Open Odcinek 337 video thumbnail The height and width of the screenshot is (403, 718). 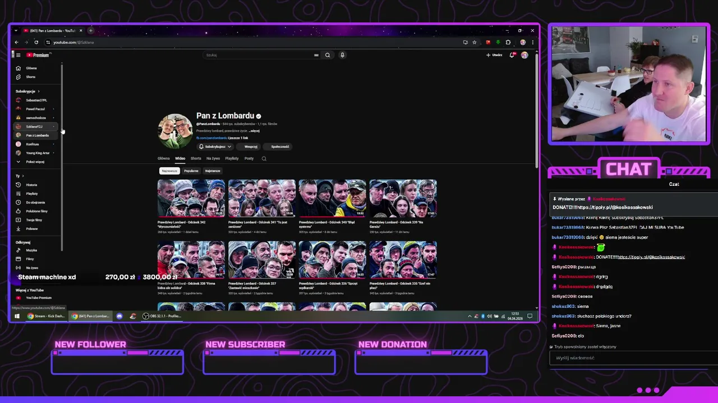[261, 260]
